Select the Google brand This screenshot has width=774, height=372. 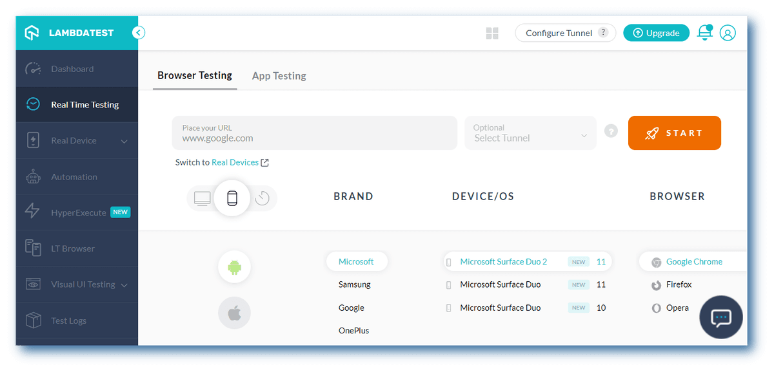click(x=352, y=308)
